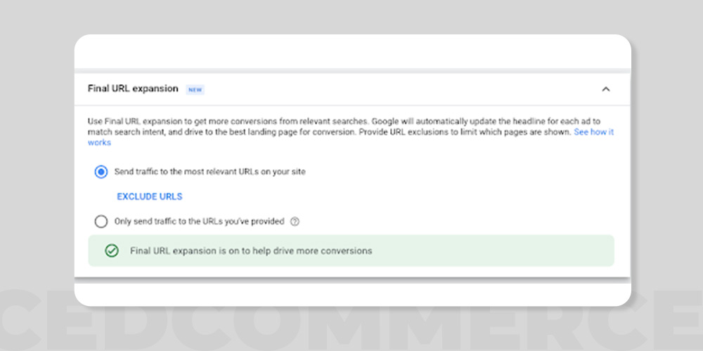This screenshot has height=351, width=703.
Task: Click the description paragraph about Final URL expansion
Action: click(x=351, y=132)
